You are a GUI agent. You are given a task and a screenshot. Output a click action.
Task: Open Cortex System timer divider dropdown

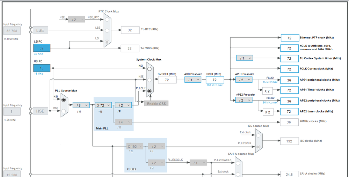pyautogui.click(x=245, y=58)
